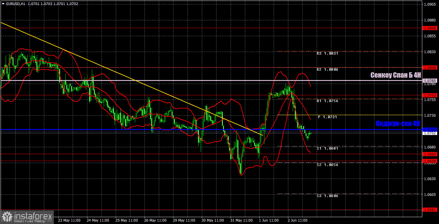The width and height of the screenshot is (439, 224).
Task: Click the 1.0855 price scale value
Action: tap(430, 36)
